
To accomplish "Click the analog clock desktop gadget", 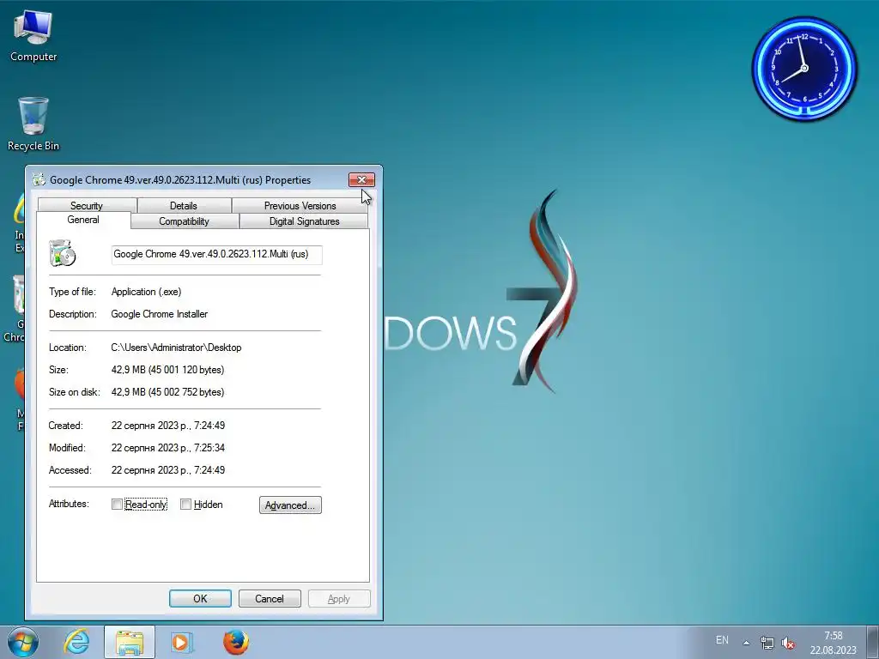I will click(x=803, y=69).
